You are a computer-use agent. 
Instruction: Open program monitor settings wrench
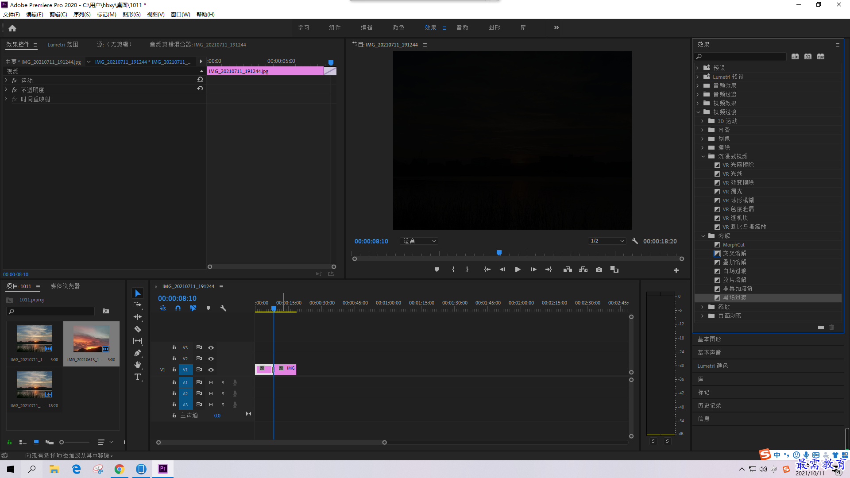coord(635,241)
